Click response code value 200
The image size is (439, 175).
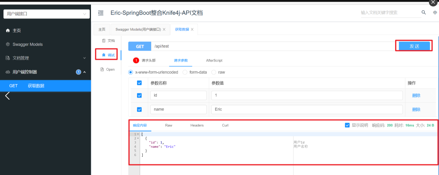[390, 125]
